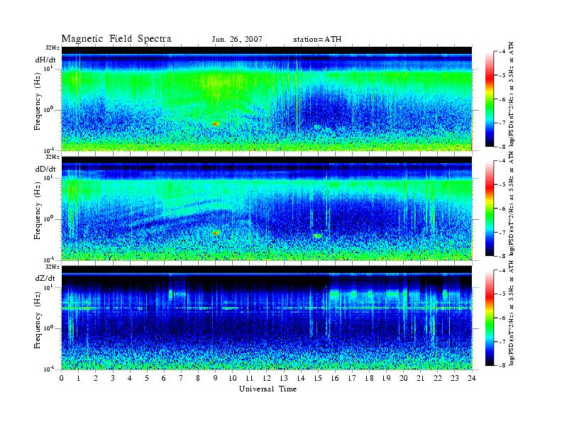Click hour 8 on the Universal Time axis
The width and height of the screenshot is (562, 434).
pos(198,378)
